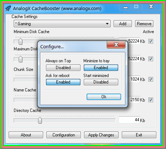Minimize the CacheBooster window
166x149 pixels.
pyautogui.click(x=125, y=7)
